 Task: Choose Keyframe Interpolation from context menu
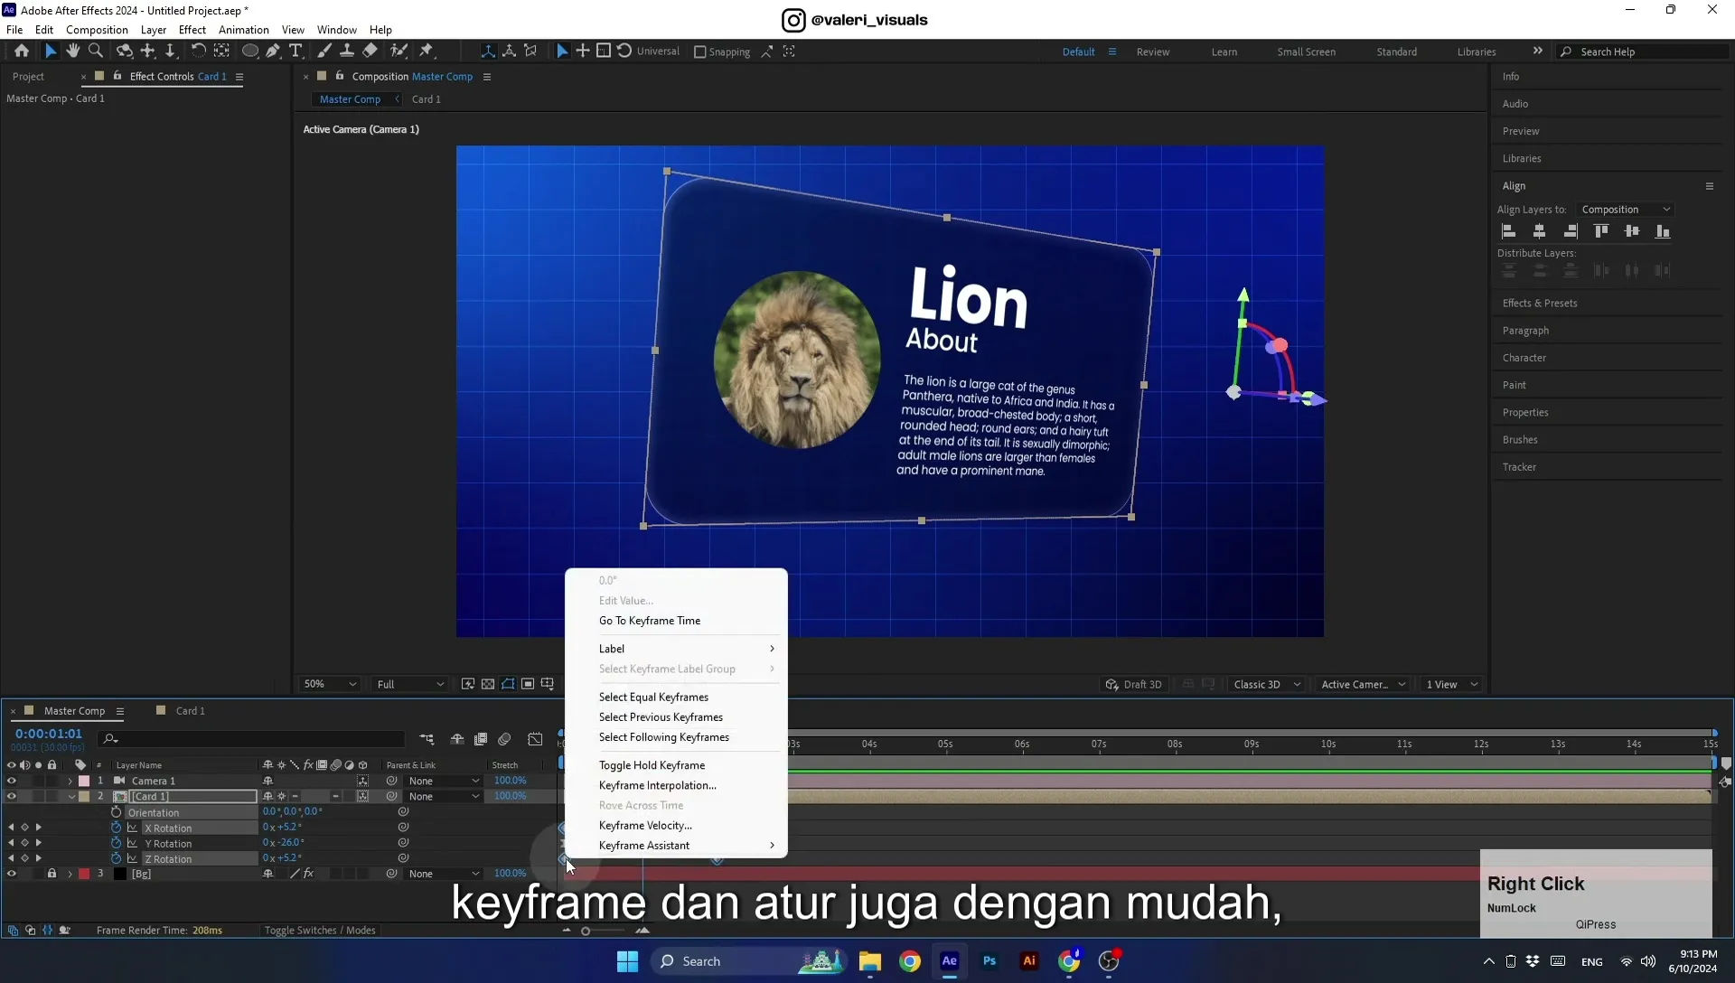click(x=676, y=785)
